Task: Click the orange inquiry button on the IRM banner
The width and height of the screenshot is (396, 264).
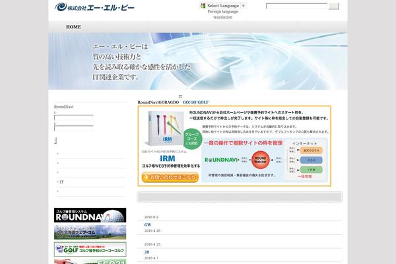Action: [170, 177]
